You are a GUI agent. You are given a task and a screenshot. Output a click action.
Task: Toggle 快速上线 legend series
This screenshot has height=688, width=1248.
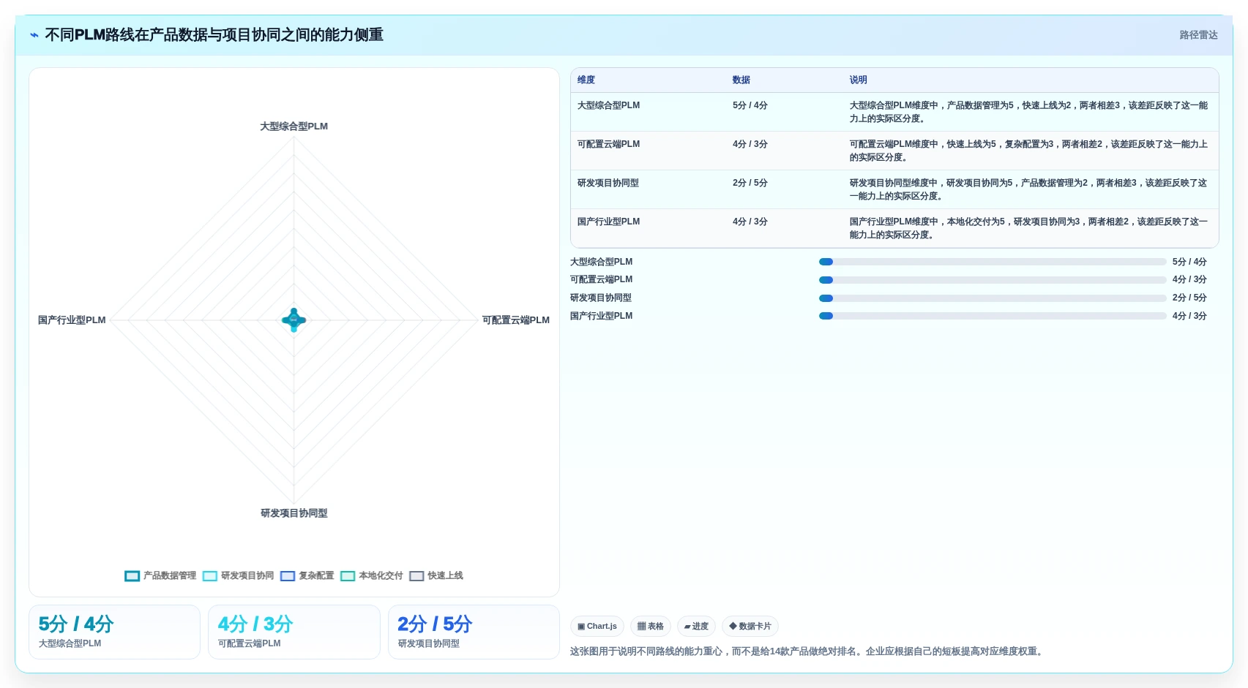pyautogui.click(x=436, y=575)
